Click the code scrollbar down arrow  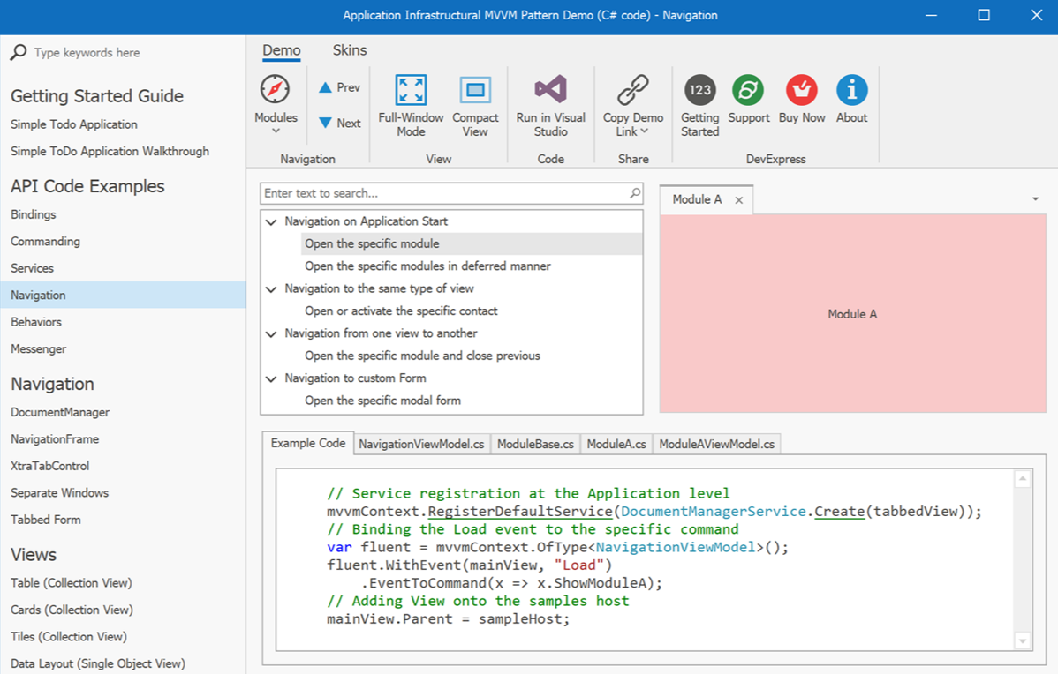pyautogui.click(x=1023, y=641)
